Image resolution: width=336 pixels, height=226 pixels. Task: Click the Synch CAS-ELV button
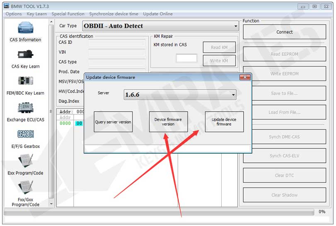tap(284, 156)
